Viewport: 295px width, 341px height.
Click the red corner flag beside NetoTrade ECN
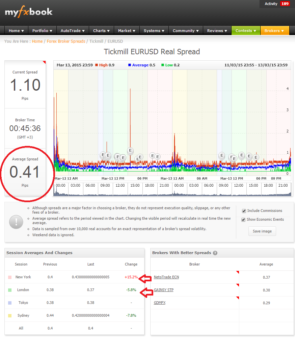tap(238, 272)
